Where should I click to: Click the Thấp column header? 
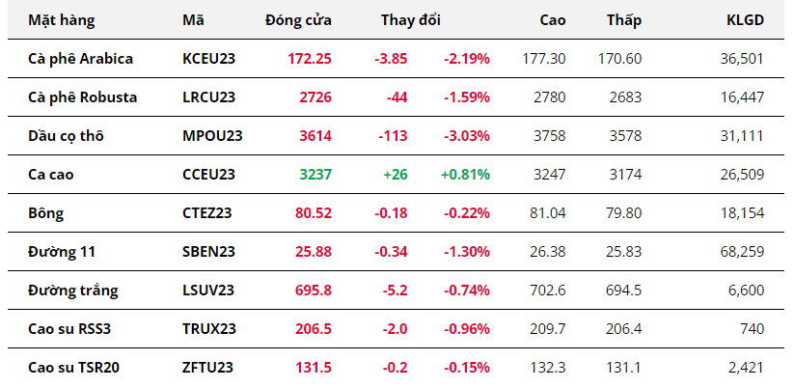click(624, 19)
